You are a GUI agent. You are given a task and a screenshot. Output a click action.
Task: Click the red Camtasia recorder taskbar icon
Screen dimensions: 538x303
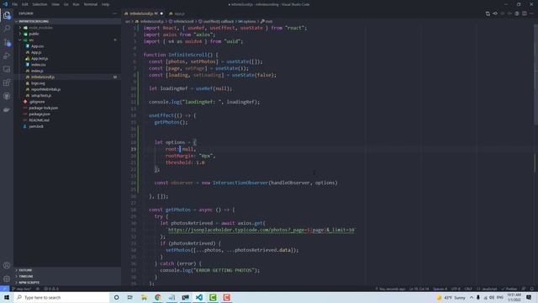[226, 297]
